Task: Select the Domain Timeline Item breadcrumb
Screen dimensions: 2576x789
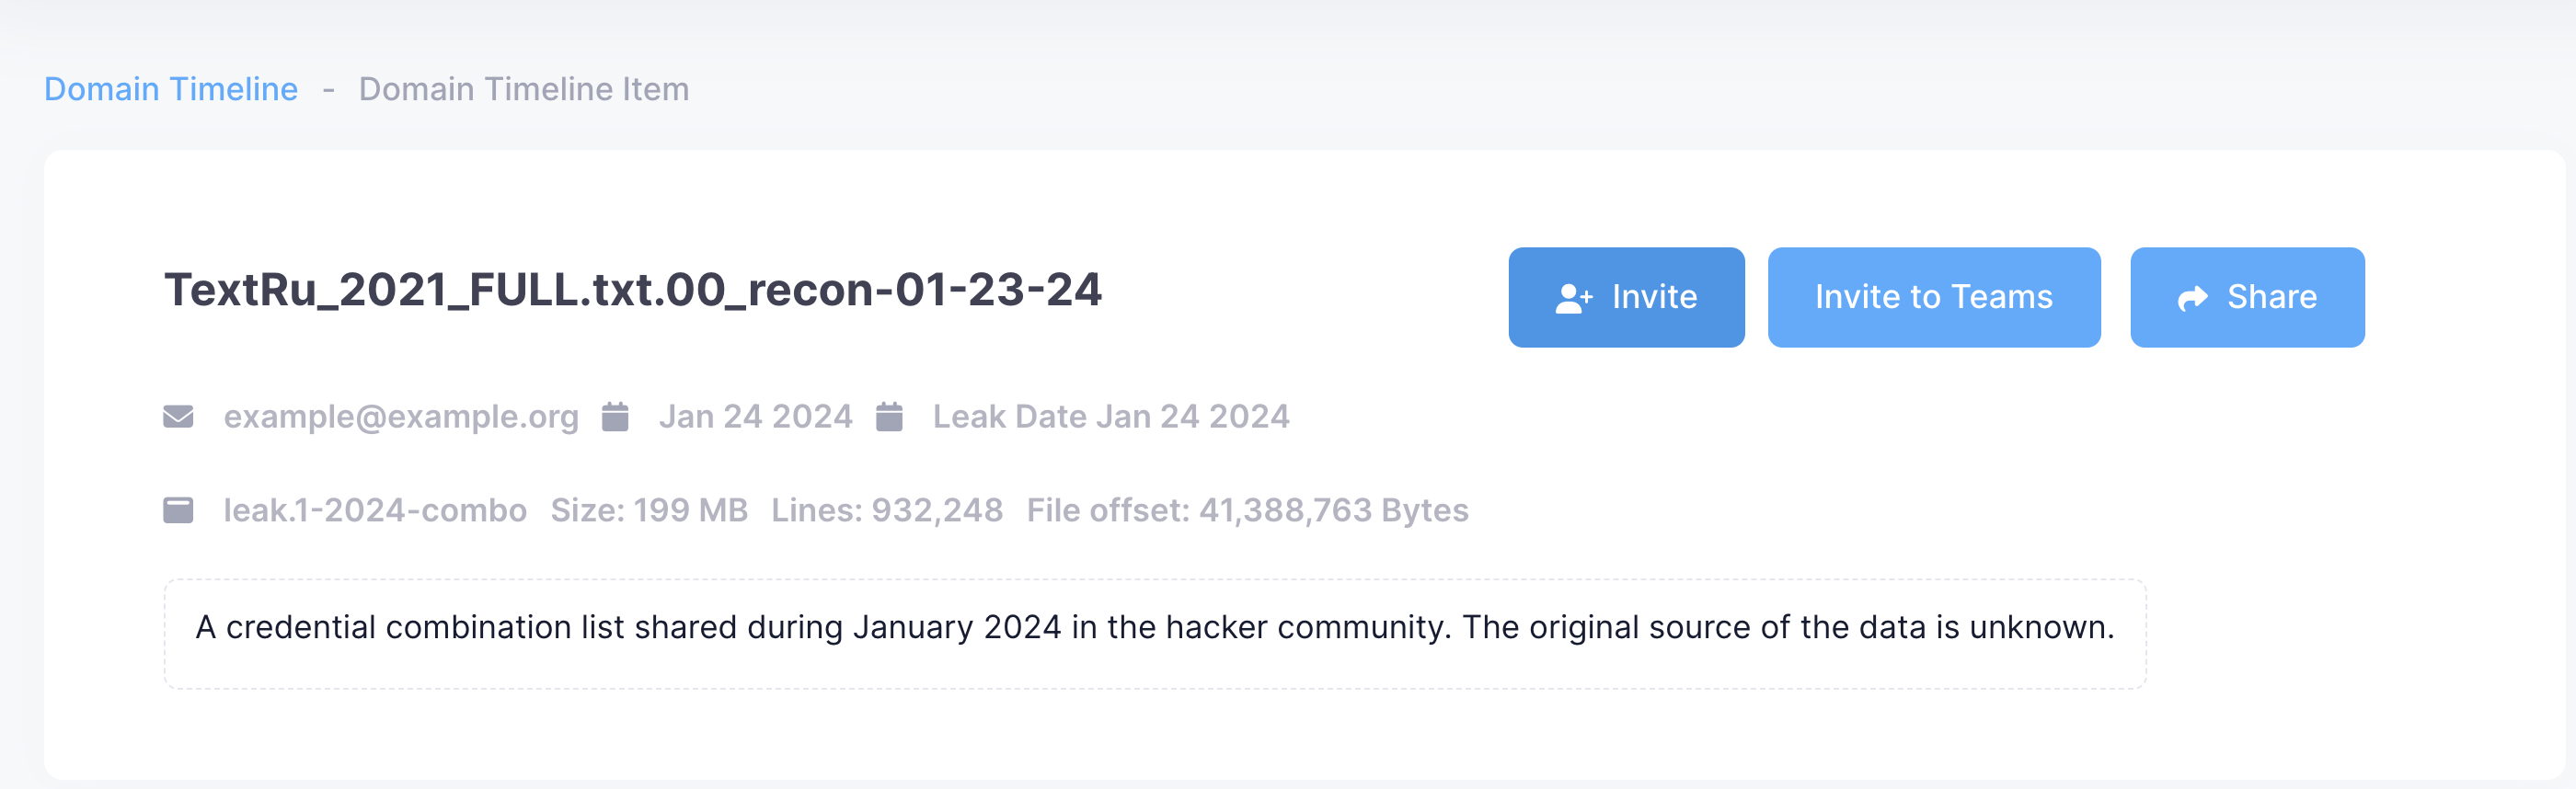Action: tap(523, 89)
